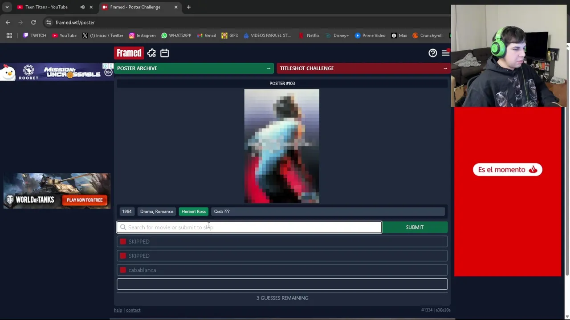Open the Max bookmark
This screenshot has height=320, width=570.
[x=399, y=36]
